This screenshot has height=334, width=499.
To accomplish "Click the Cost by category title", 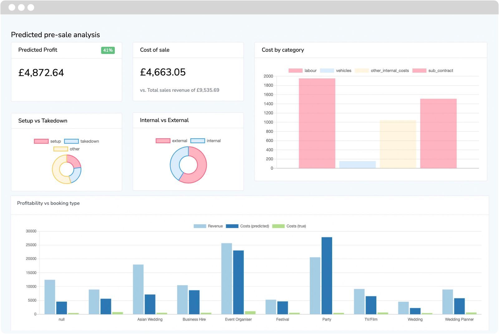I will coord(283,50).
